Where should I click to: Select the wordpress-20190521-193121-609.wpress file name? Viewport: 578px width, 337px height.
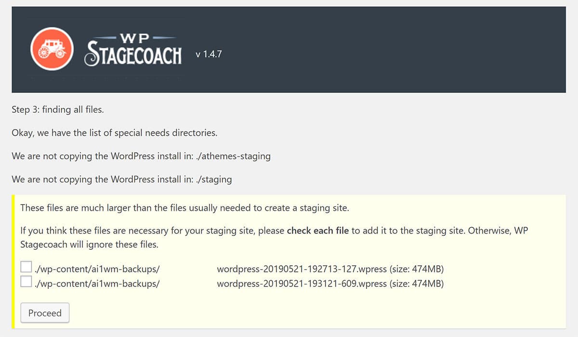coord(302,284)
